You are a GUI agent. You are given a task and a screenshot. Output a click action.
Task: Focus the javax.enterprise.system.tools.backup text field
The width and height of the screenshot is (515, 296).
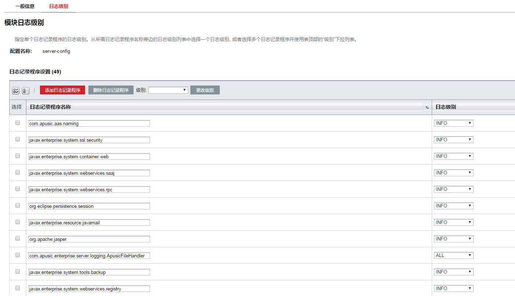[89, 272]
